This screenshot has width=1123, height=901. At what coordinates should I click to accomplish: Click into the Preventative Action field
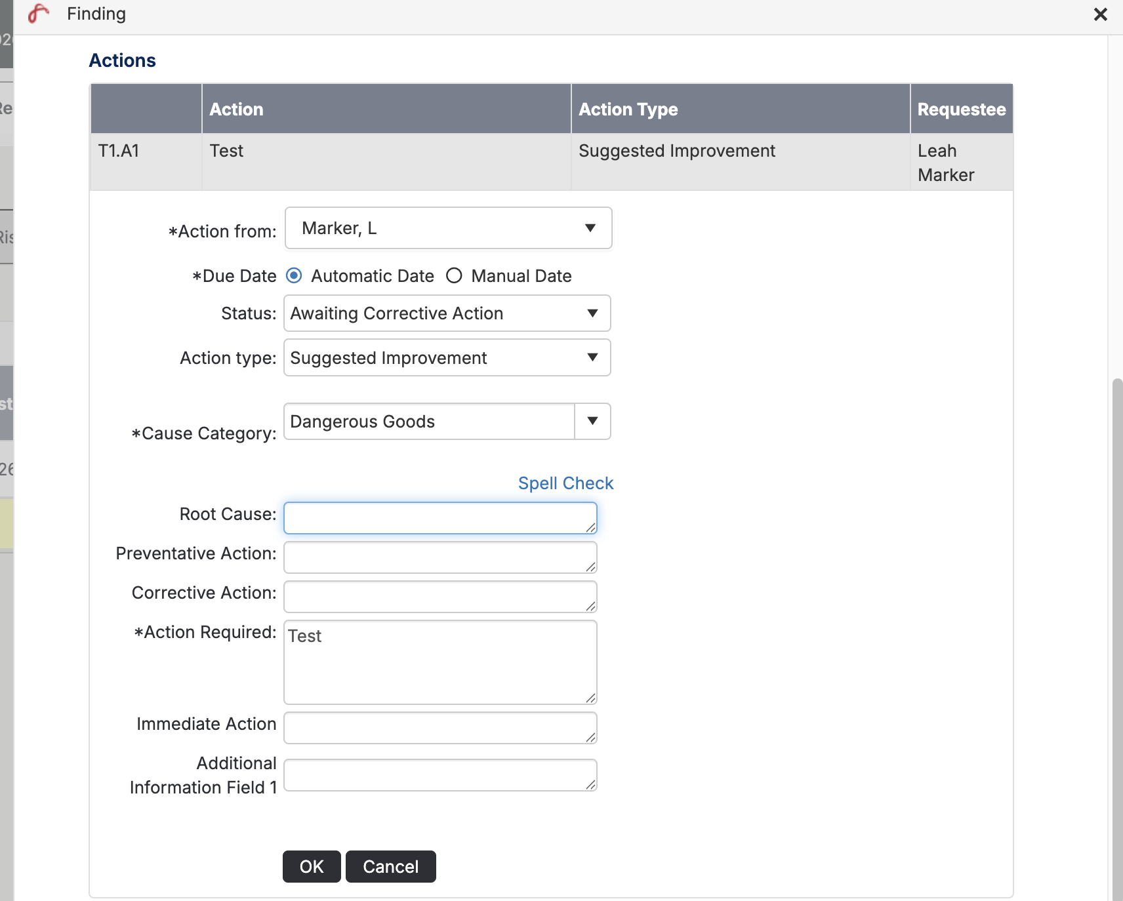439,557
